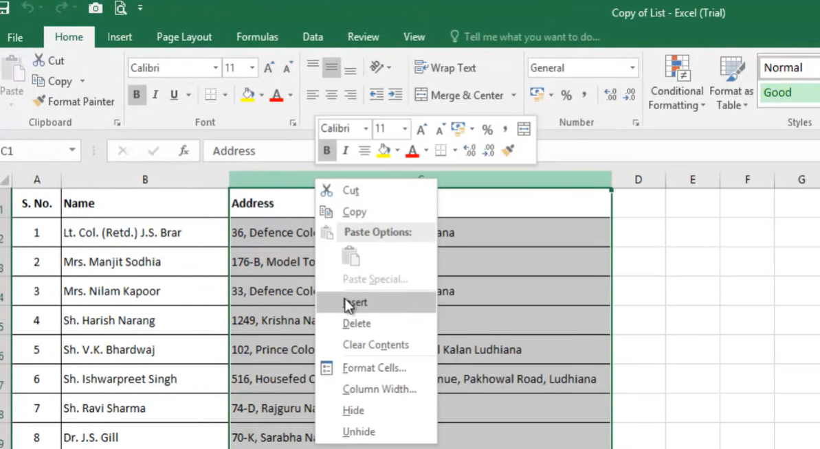This screenshot has width=820, height=449.
Task: Click the Align Right icon in ribbon
Action: pos(351,95)
